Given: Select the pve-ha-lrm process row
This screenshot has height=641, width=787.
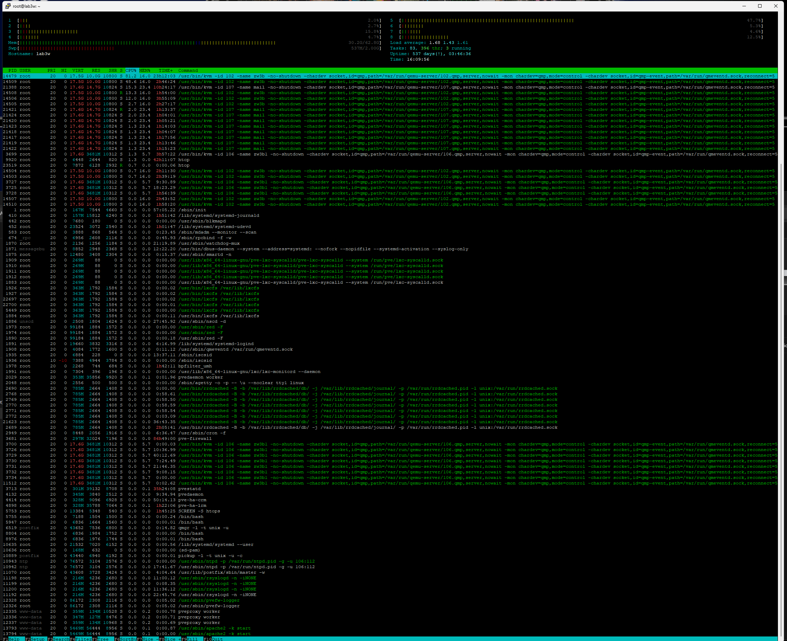Looking at the screenshot, I should tap(390, 505).
